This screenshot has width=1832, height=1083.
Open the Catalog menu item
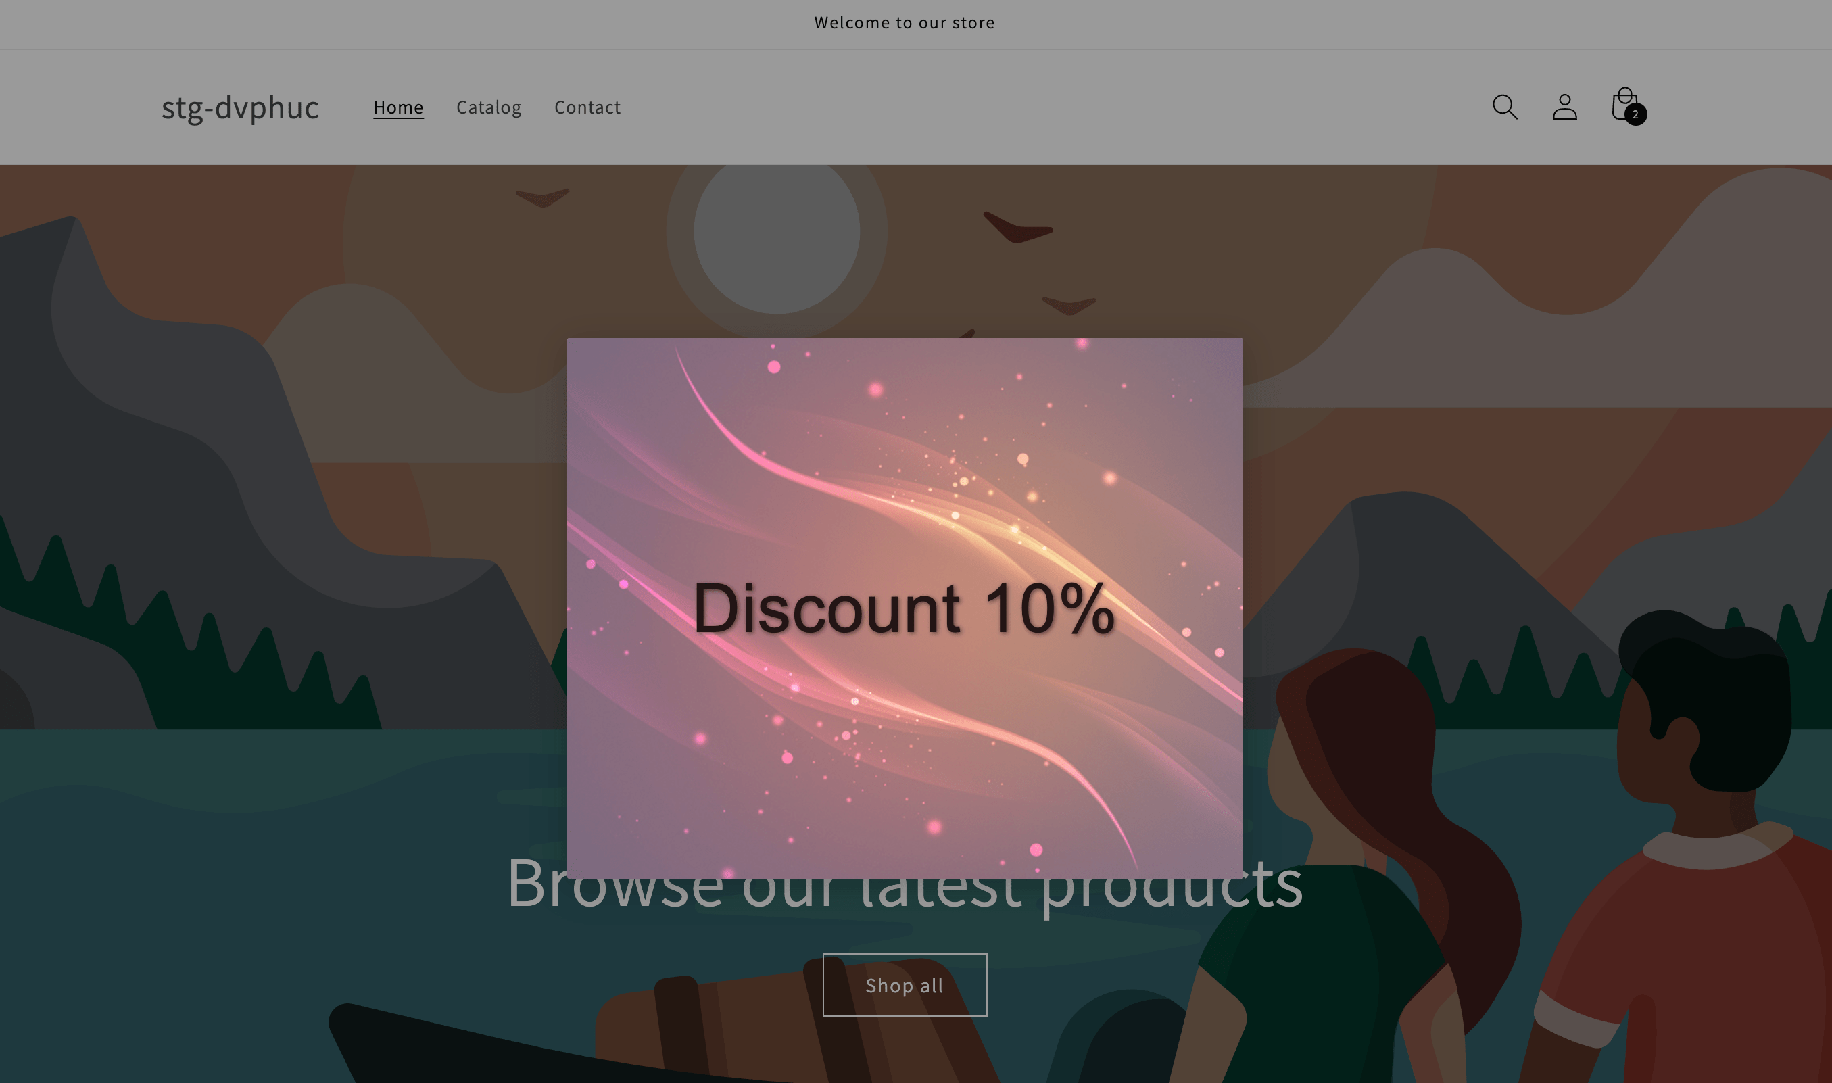(489, 107)
